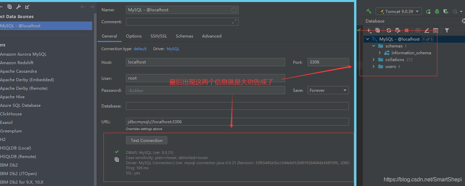Add new data source with plus icon
Image resolution: width=465 pixels, height=186 pixels.
pos(368,30)
